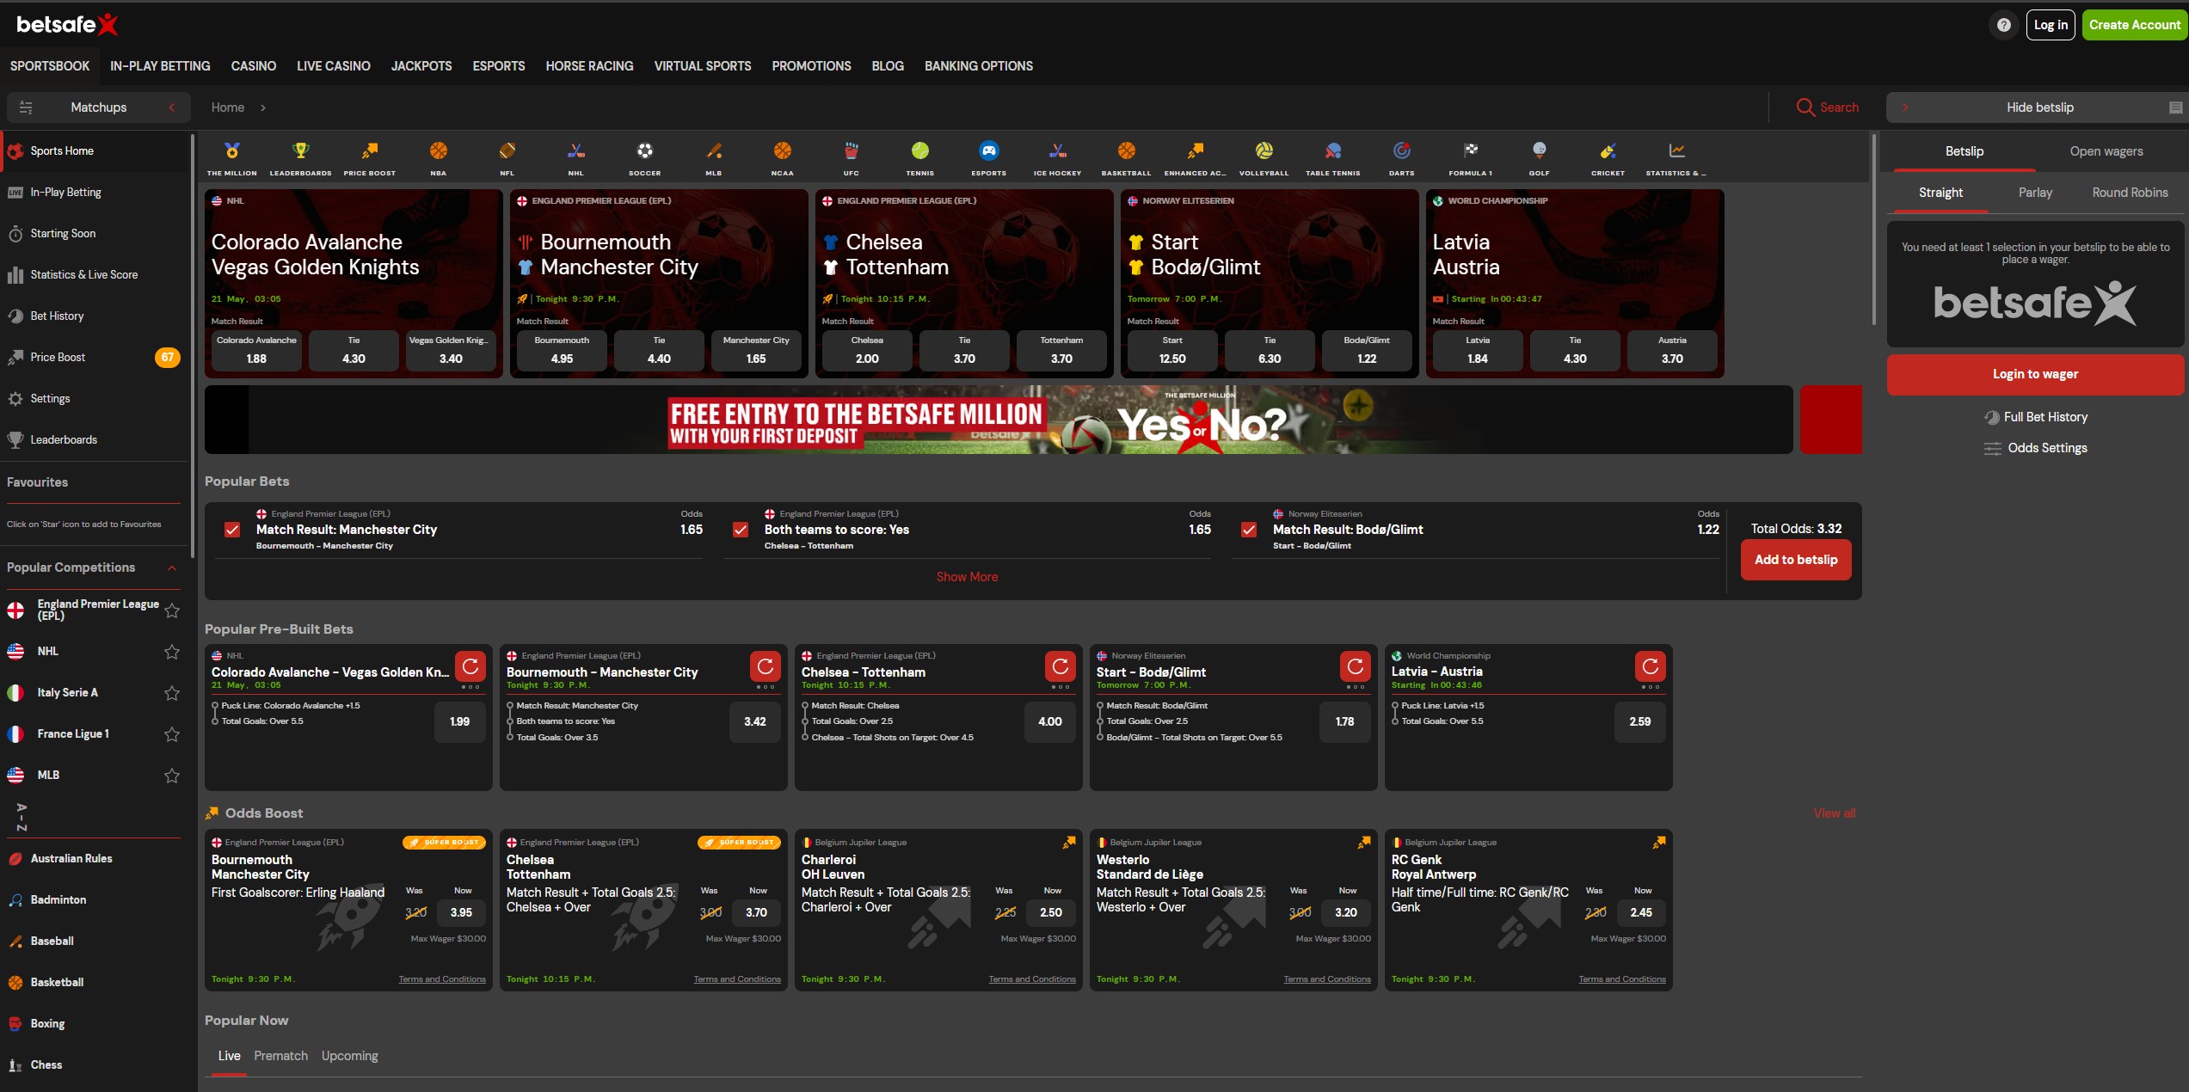The height and width of the screenshot is (1092, 2189).
Task: Switch to Open wagers tab
Action: pyautogui.click(x=2106, y=151)
